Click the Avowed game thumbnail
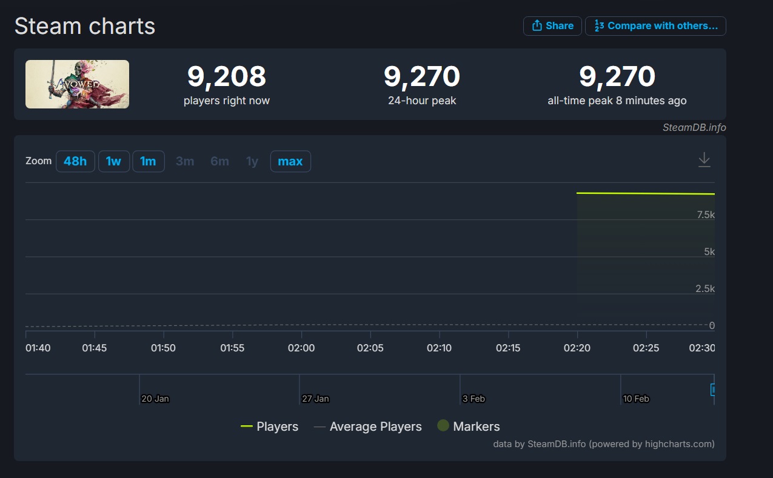The width and height of the screenshot is (773, 478). coord(77,84)
